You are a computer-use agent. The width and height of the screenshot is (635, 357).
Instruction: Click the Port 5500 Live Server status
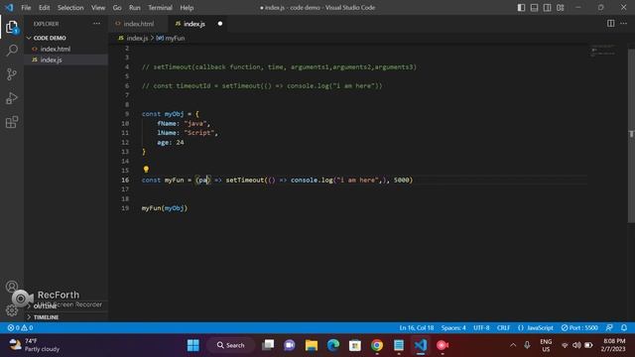pos(579,328)
